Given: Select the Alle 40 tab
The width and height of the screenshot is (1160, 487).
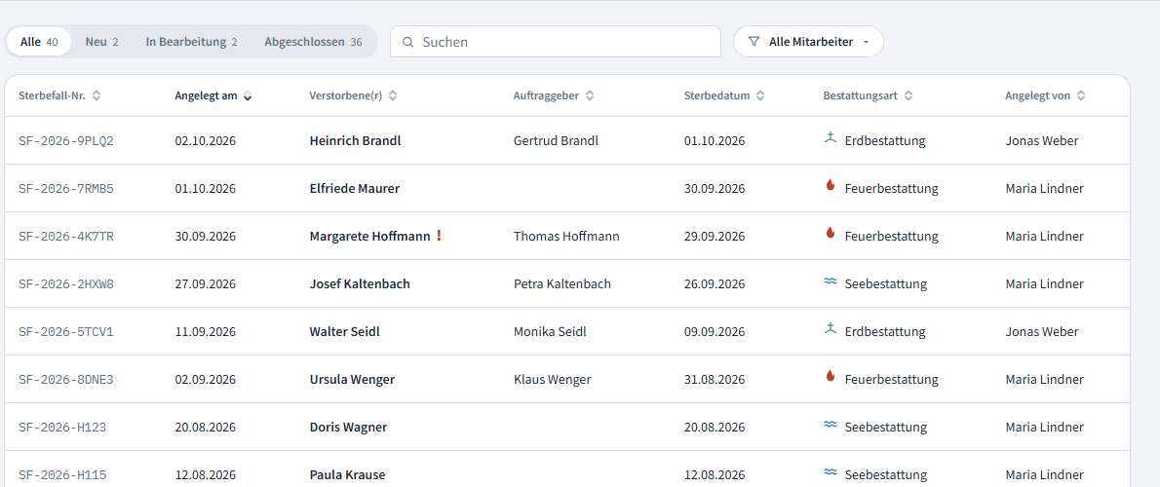Looking at the screenshot, I should [39, 42].
